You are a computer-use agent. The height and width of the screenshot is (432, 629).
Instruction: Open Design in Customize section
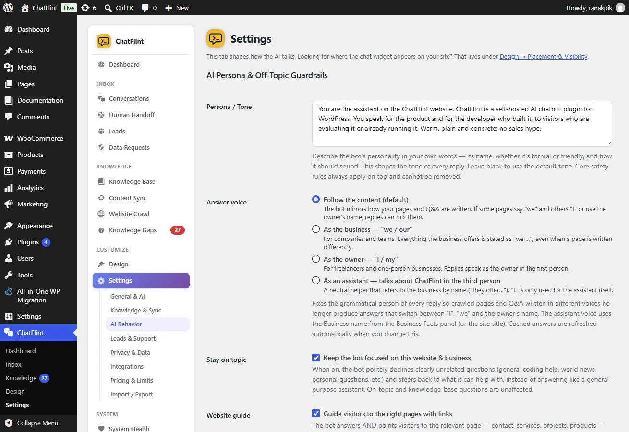141,264
